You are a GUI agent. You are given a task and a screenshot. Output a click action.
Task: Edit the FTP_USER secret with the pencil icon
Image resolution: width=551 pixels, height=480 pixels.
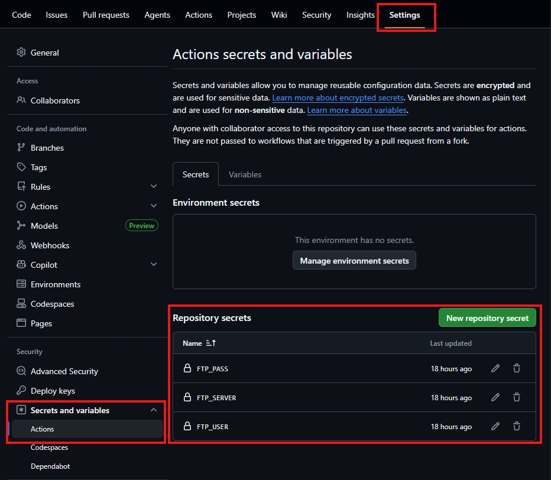pyautogui.click(x=495, y=426)
